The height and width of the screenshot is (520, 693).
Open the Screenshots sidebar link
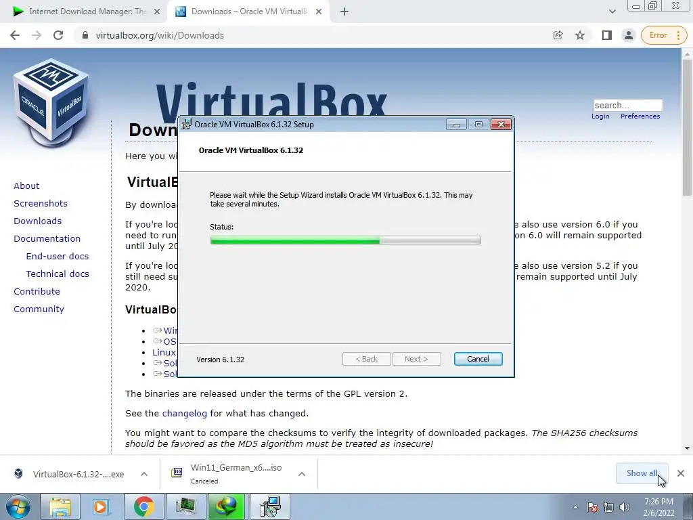coord(41,203)
